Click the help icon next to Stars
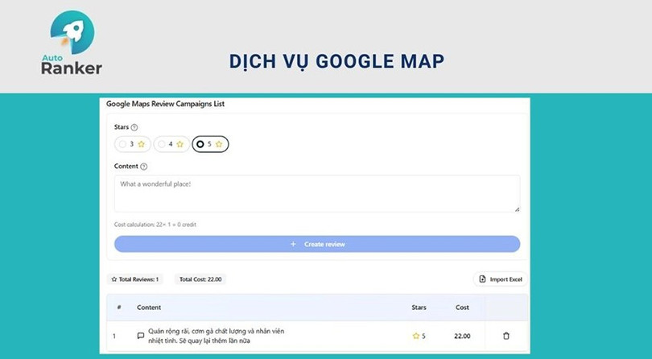The width and height of the screenshot is (652, 359). [134, 127]
